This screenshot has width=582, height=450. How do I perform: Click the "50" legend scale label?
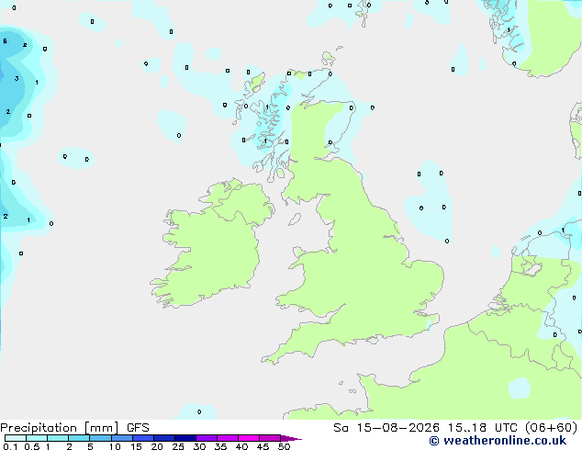(x=284, y=446)
